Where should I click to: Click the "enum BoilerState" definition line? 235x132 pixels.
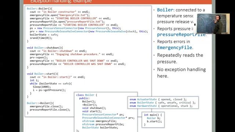163,103
